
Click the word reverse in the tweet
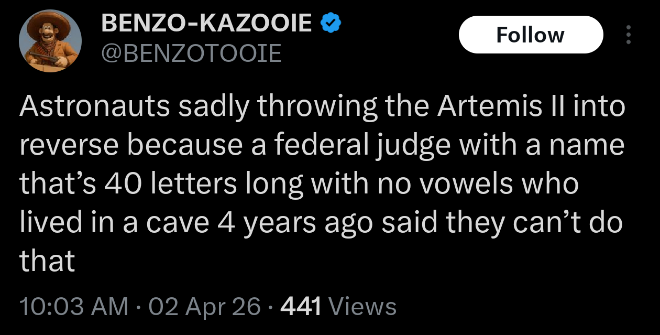(68, 145)
